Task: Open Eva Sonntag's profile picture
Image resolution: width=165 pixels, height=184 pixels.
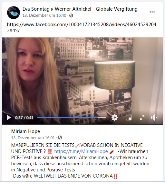Action: coord(14,13)
